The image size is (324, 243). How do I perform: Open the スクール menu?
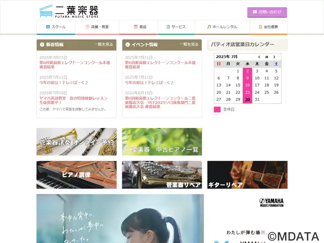tap(56, 27)
